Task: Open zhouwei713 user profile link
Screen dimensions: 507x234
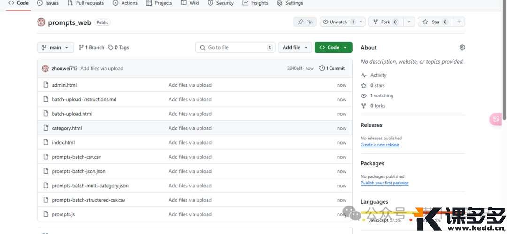Action: [x=64, y=68]
